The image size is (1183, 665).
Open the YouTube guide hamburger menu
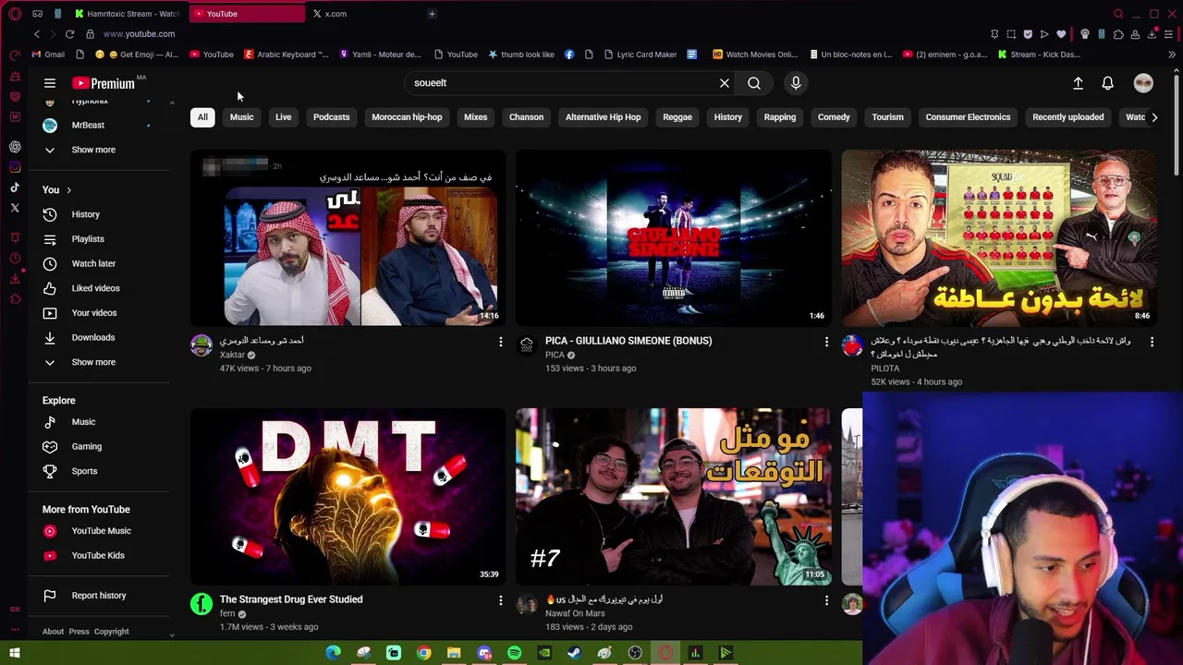(50, 83)
